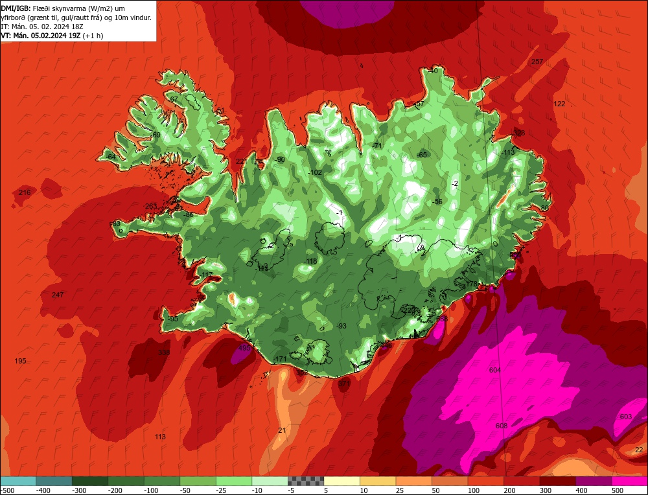Click the pale green swatch between -10 and -5

point(270,481)
